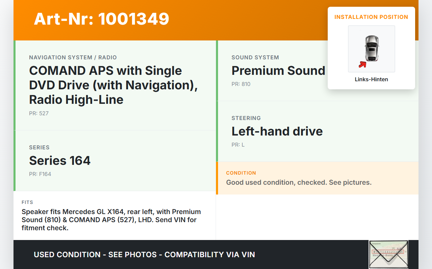
Task: Select the "COMAND APS with Single DVD Drive" value
Action: [113, 85]
